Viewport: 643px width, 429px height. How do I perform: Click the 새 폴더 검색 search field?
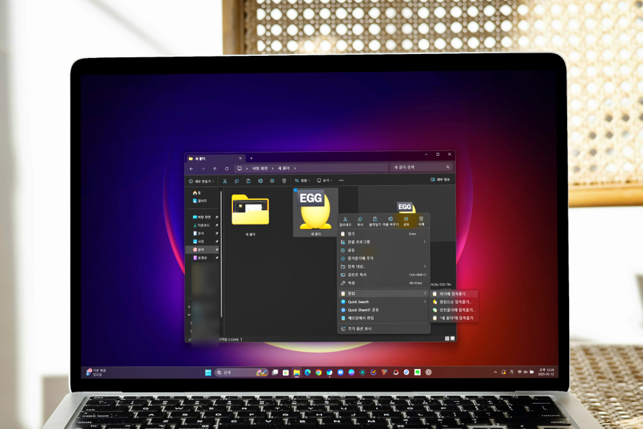coord(421,167)
